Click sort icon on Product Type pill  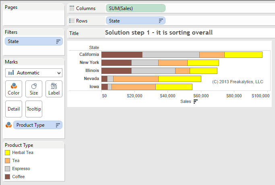click(x=58, y=125)
